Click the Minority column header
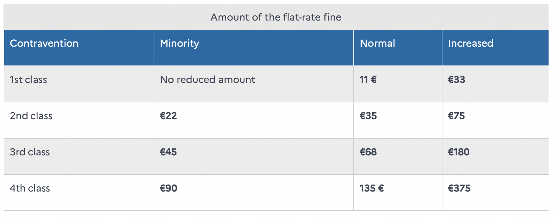 pos(179,43)
